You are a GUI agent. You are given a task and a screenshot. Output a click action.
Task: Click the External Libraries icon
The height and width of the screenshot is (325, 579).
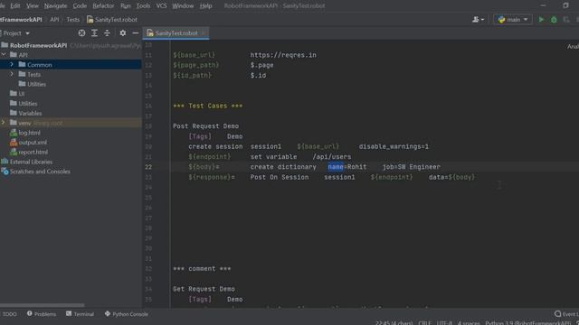click(x=5, y=162)
